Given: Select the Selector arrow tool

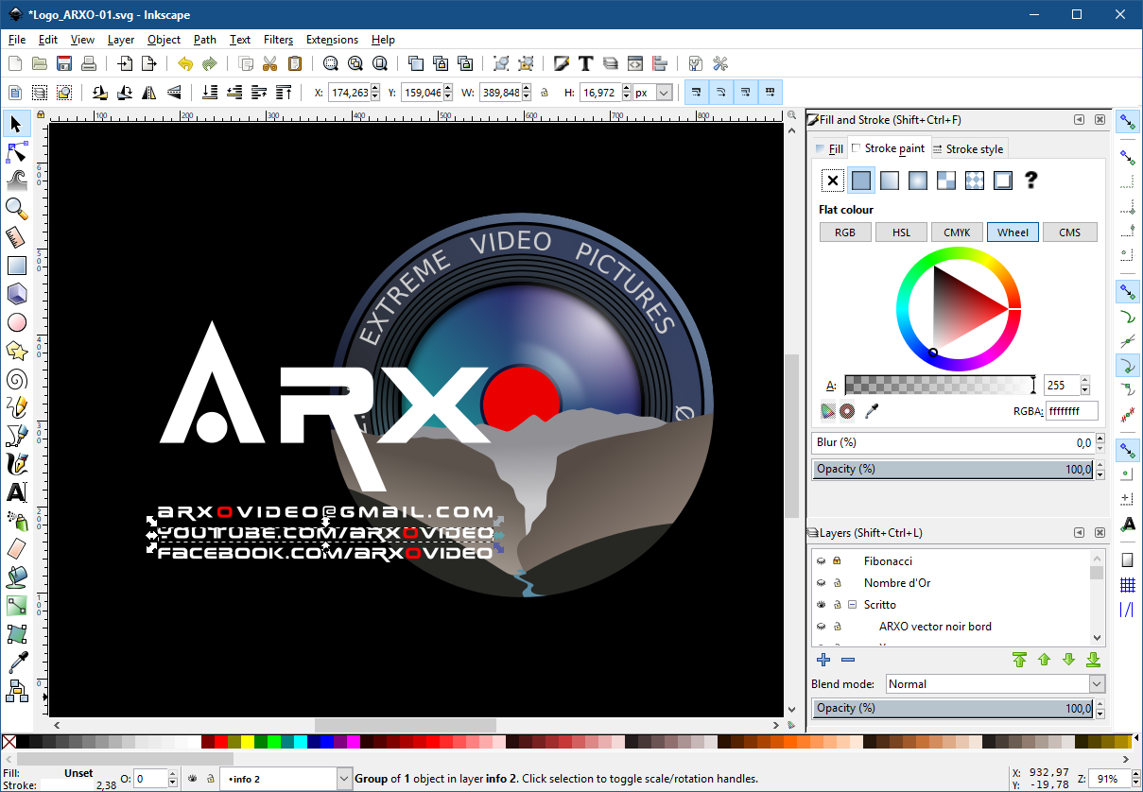Looking at the screenshot, I should point(16,124).
